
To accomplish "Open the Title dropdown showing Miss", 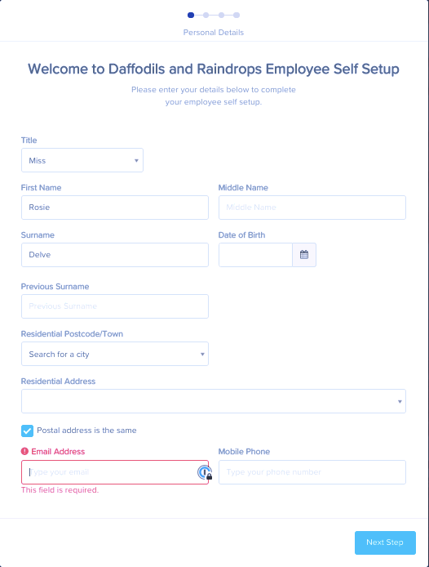I will pos(82,160).
